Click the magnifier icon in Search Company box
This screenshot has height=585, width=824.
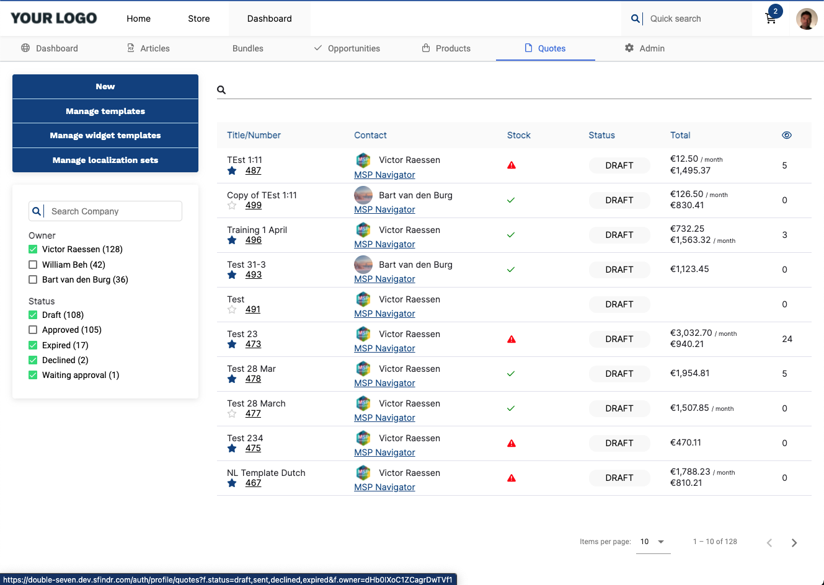37,211
